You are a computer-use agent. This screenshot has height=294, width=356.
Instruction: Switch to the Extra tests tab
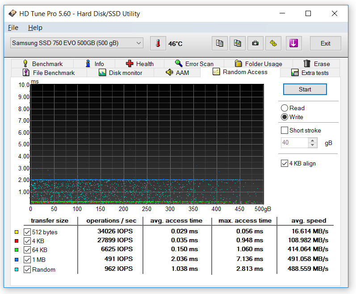pos(310,73)
